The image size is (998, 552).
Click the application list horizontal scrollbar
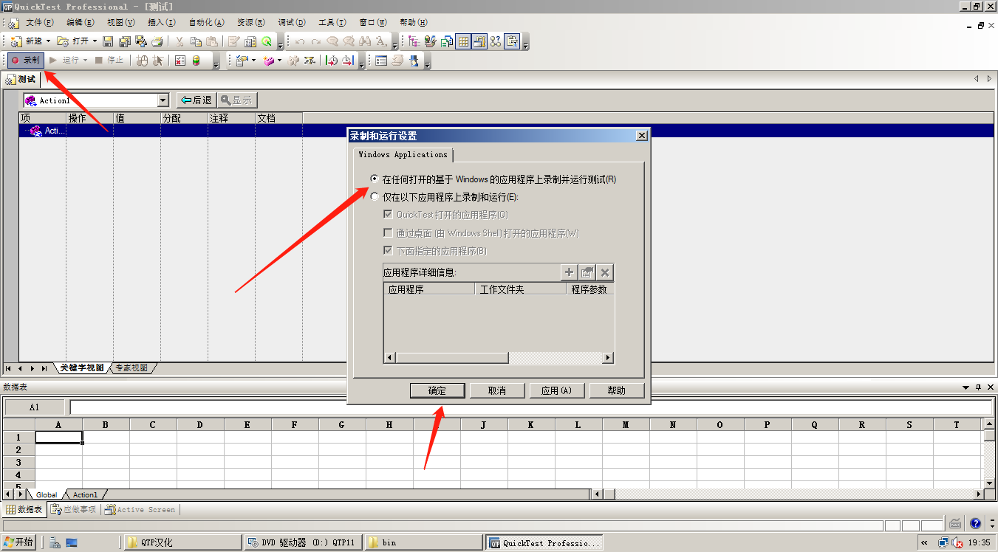[499, 358]
